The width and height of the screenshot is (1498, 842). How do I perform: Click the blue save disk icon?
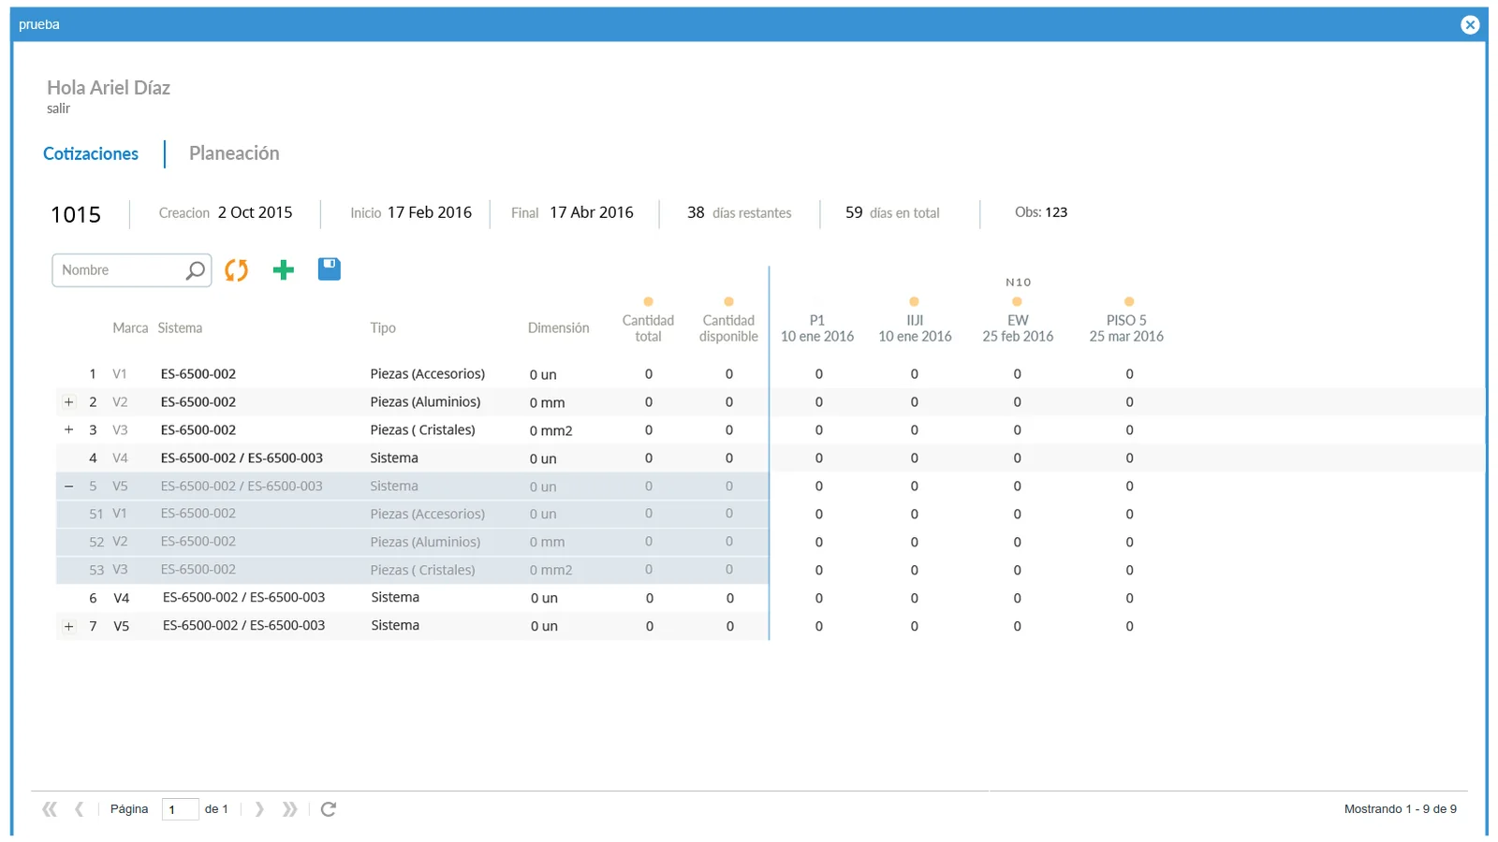point(330,269)
